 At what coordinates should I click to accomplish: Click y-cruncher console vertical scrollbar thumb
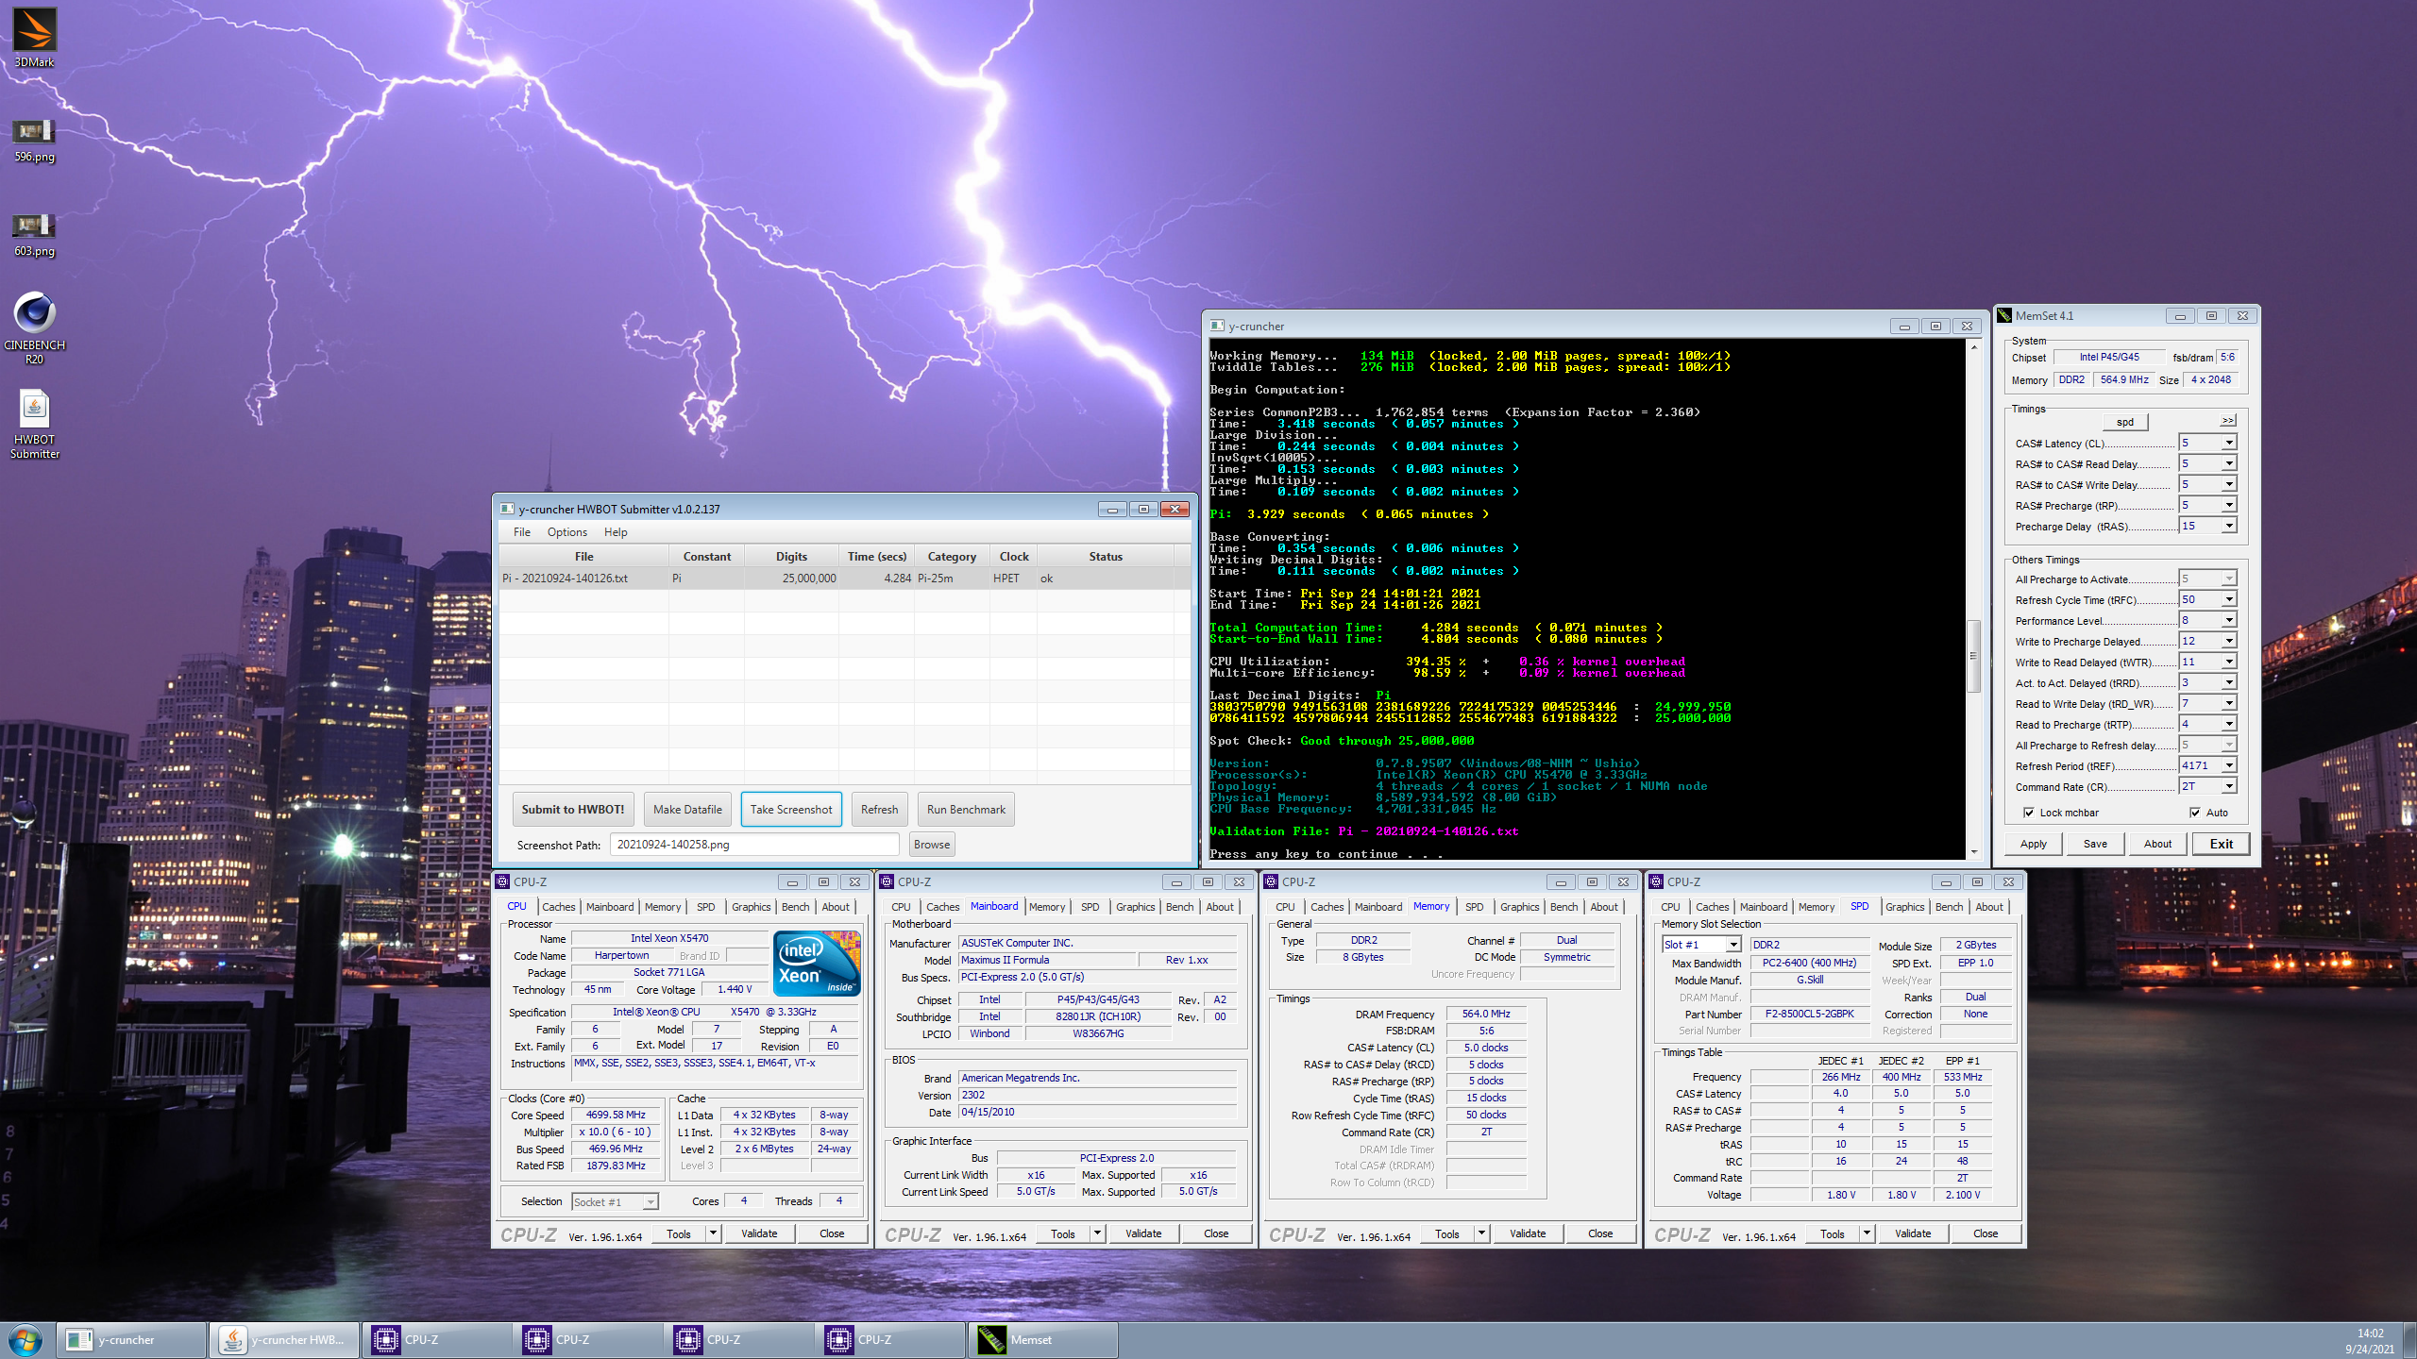[x=1973, y=655]
